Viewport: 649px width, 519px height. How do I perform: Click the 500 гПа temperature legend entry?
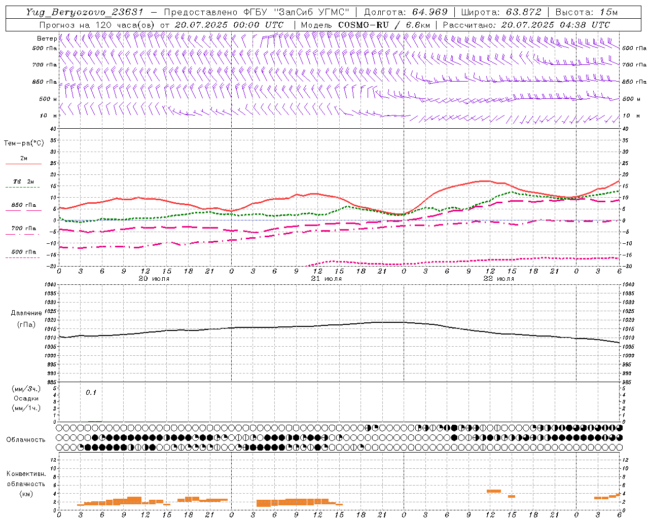tap(24, 252)
